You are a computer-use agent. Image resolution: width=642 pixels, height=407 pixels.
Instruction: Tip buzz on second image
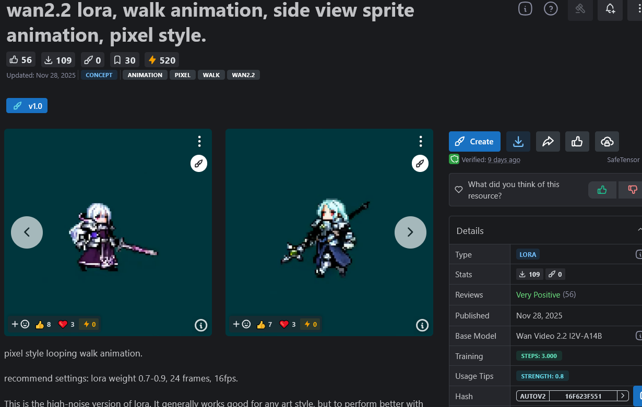310,324
